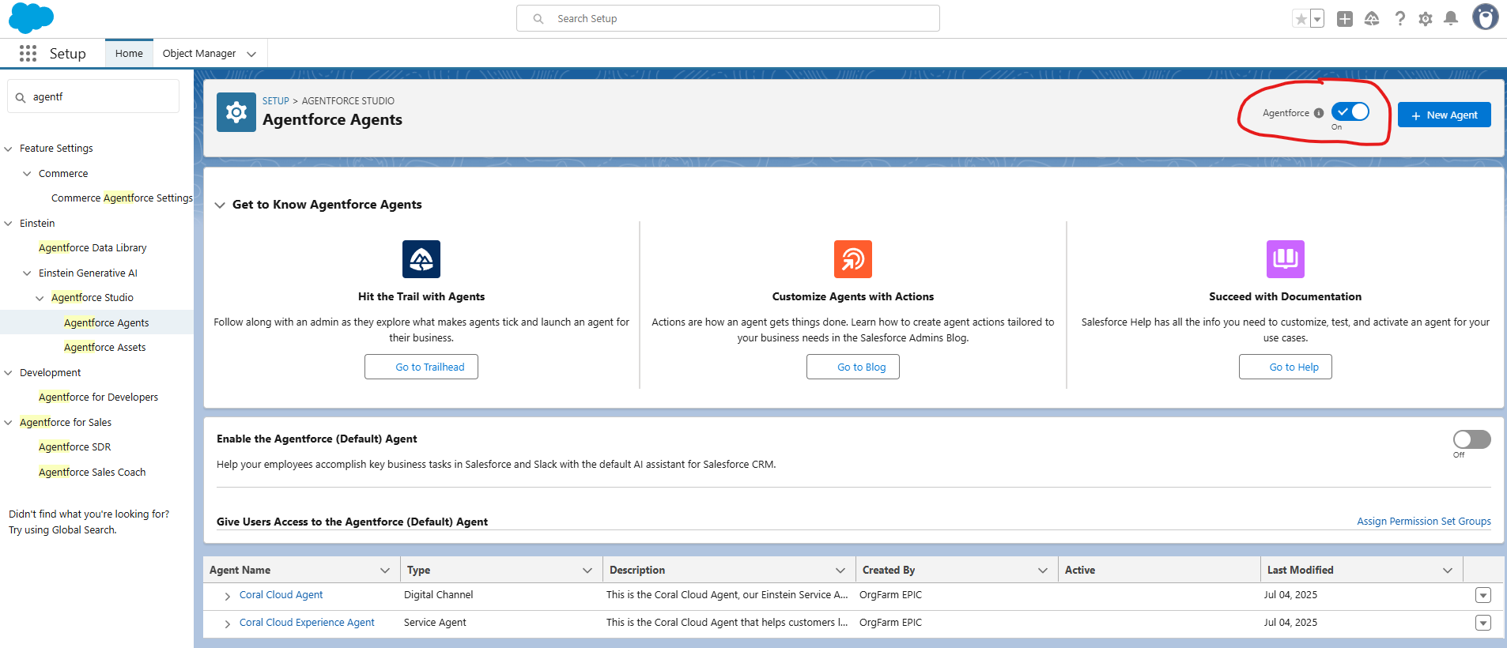
Task: Click Go to Trailhead button
Action: 421,367
